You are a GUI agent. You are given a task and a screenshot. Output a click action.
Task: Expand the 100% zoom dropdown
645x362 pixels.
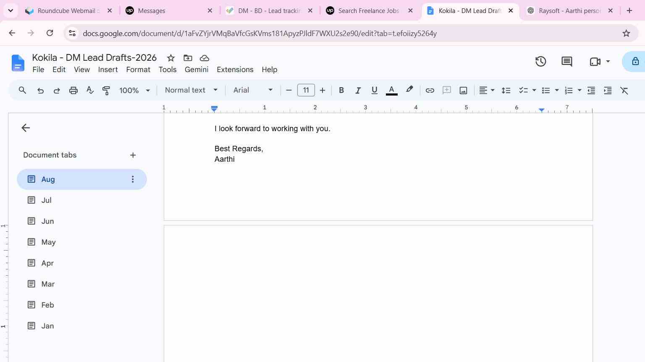134,90
